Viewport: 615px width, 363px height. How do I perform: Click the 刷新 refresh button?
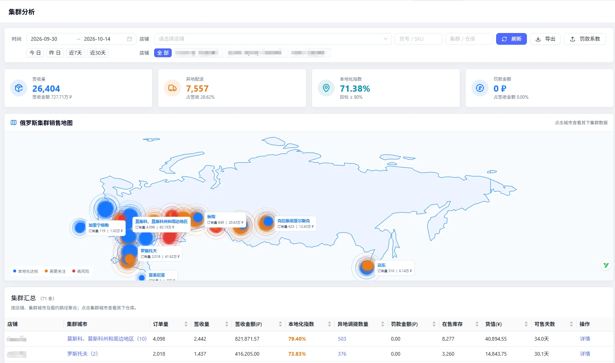pos(512,39)
